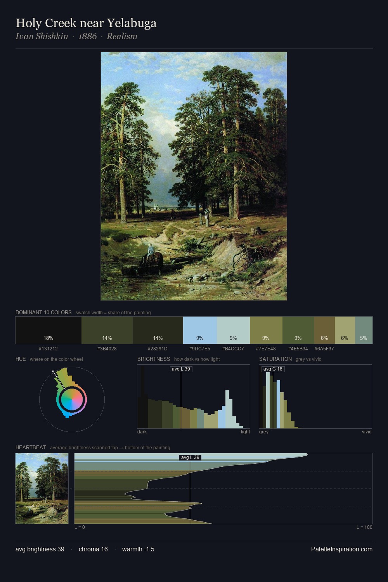
Task: Click the hex code #3B4028 text
Action: point(107,349)
